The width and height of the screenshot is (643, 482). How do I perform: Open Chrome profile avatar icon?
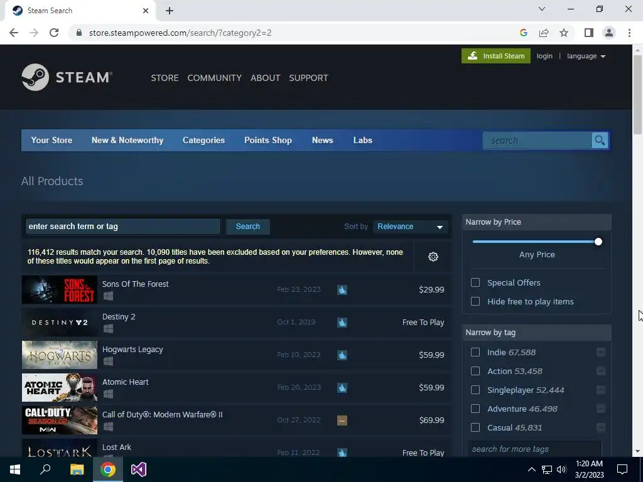coord(609,33)
